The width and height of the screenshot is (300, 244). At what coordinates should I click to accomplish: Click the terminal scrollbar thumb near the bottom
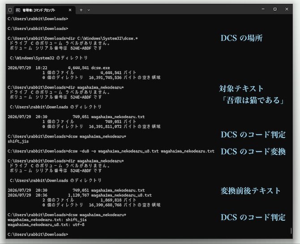291,231
